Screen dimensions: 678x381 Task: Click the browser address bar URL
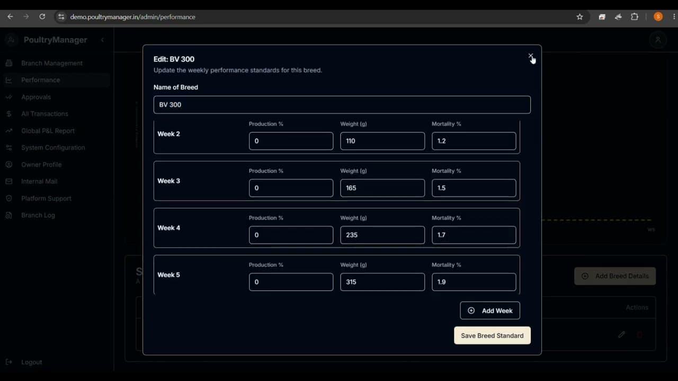point(132,17)
